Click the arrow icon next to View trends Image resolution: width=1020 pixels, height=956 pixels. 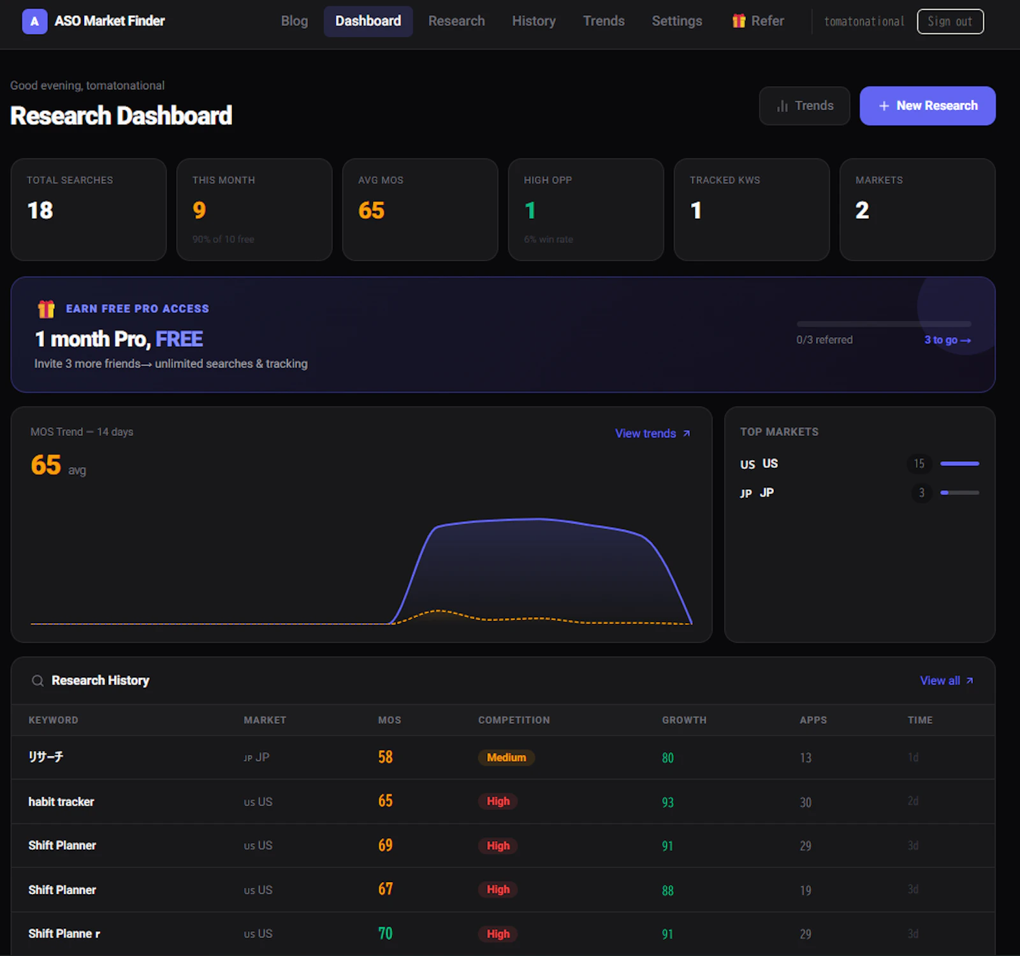[687, 433]
